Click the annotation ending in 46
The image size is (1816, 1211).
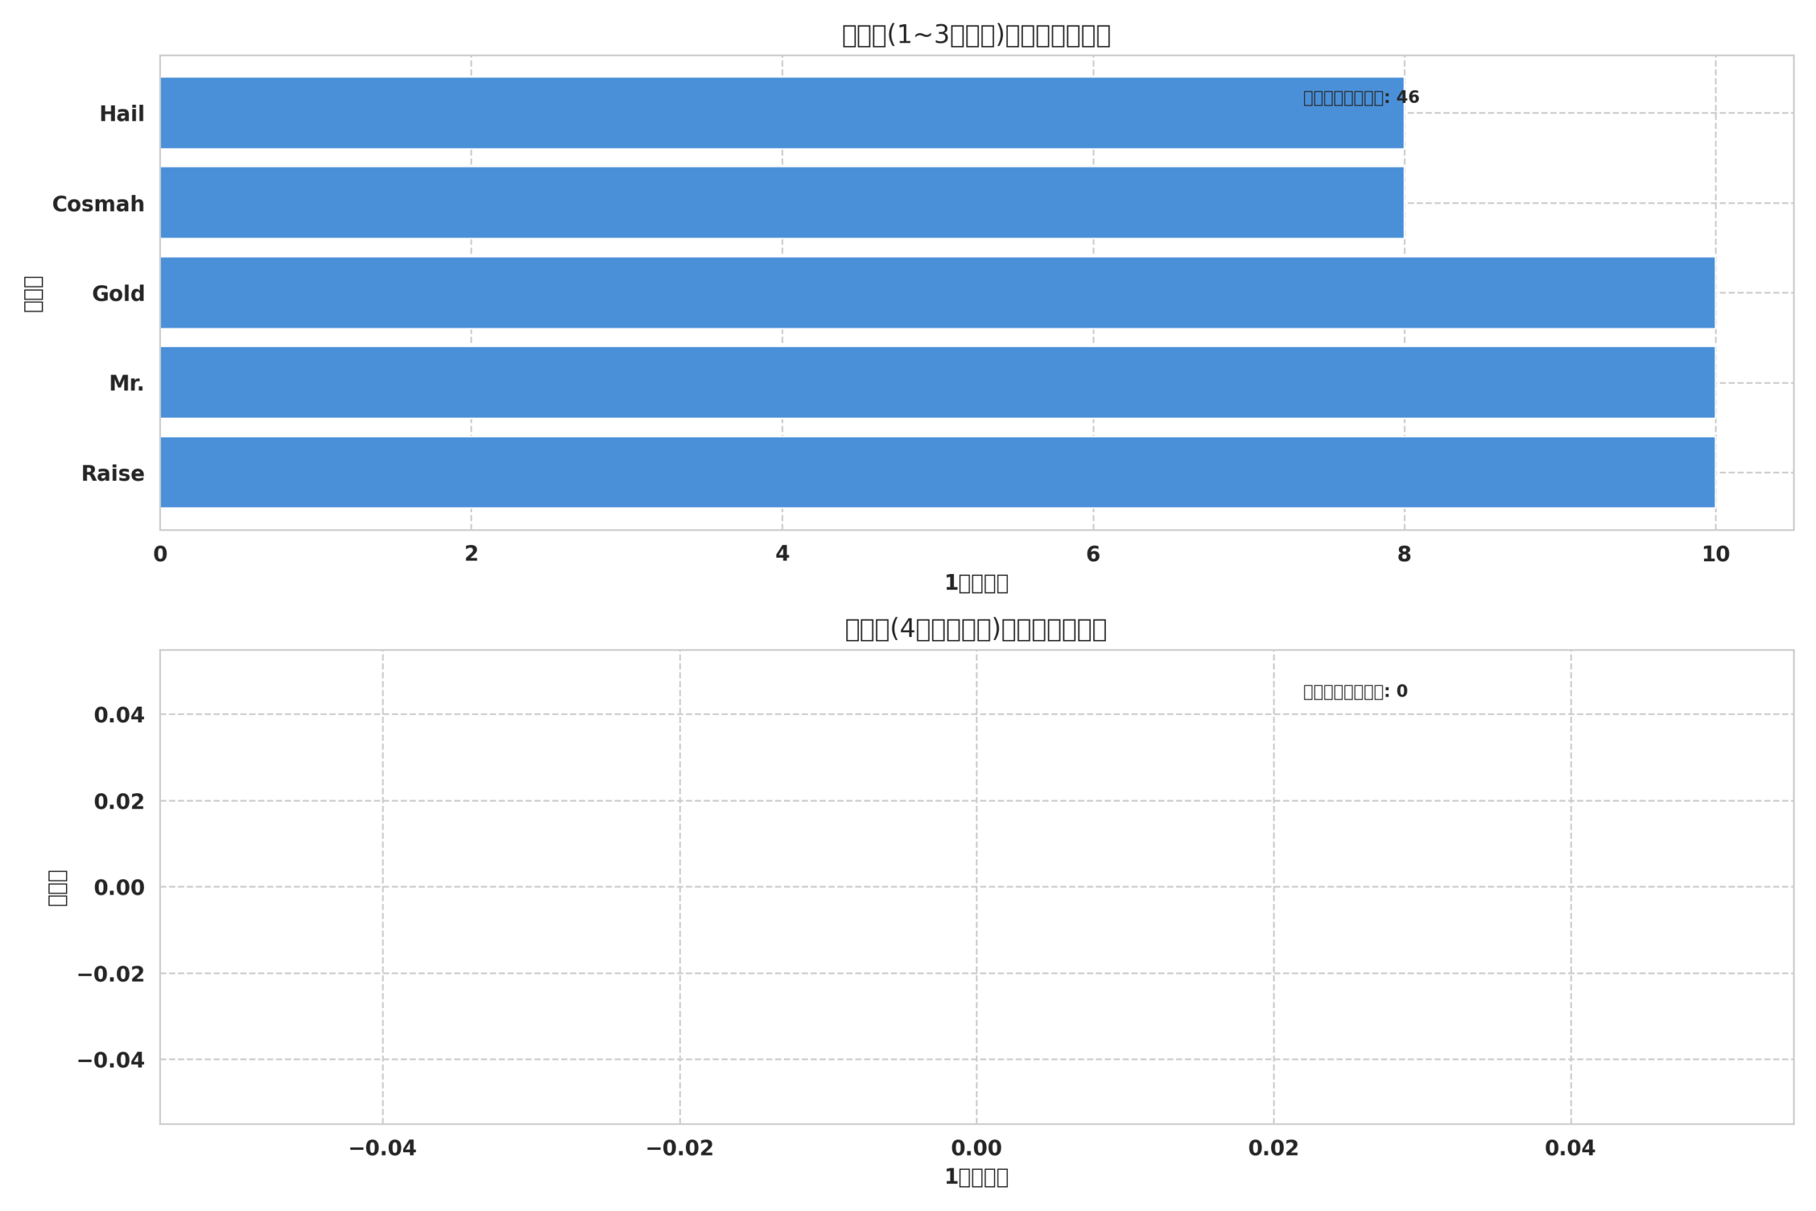(x=1361, y=98)
